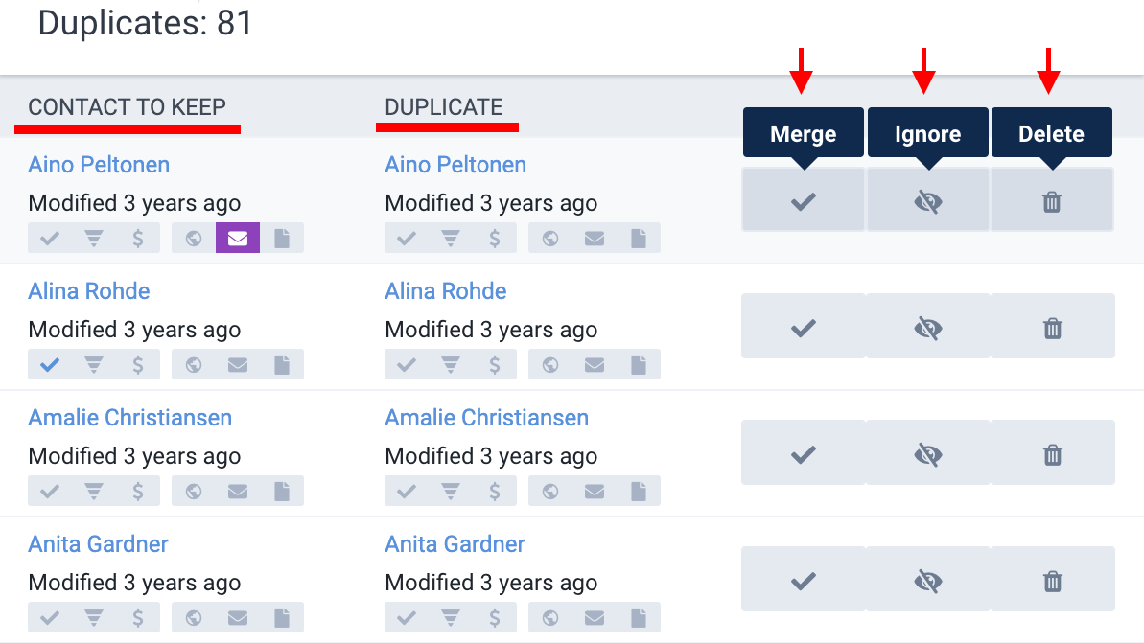This screenshot has height=643, width=1144.
Task: Ignore the Aino Peltonen duplicate pair
Action: coord(928,199)
